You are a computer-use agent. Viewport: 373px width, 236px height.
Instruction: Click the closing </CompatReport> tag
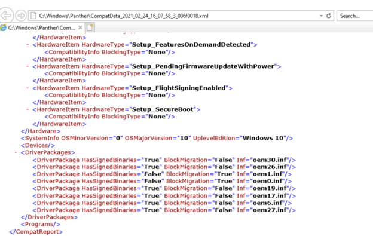pos(36,231)
